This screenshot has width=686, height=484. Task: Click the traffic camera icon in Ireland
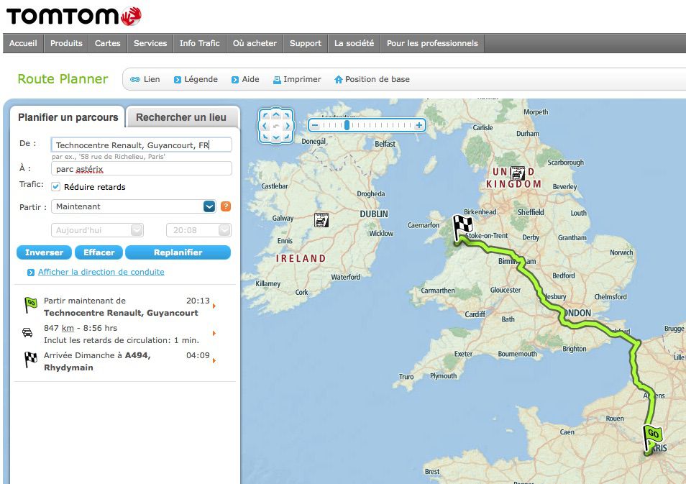tap(321, 219)
